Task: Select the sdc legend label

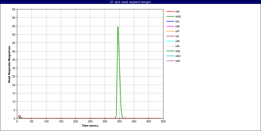Action: [177, 21]
